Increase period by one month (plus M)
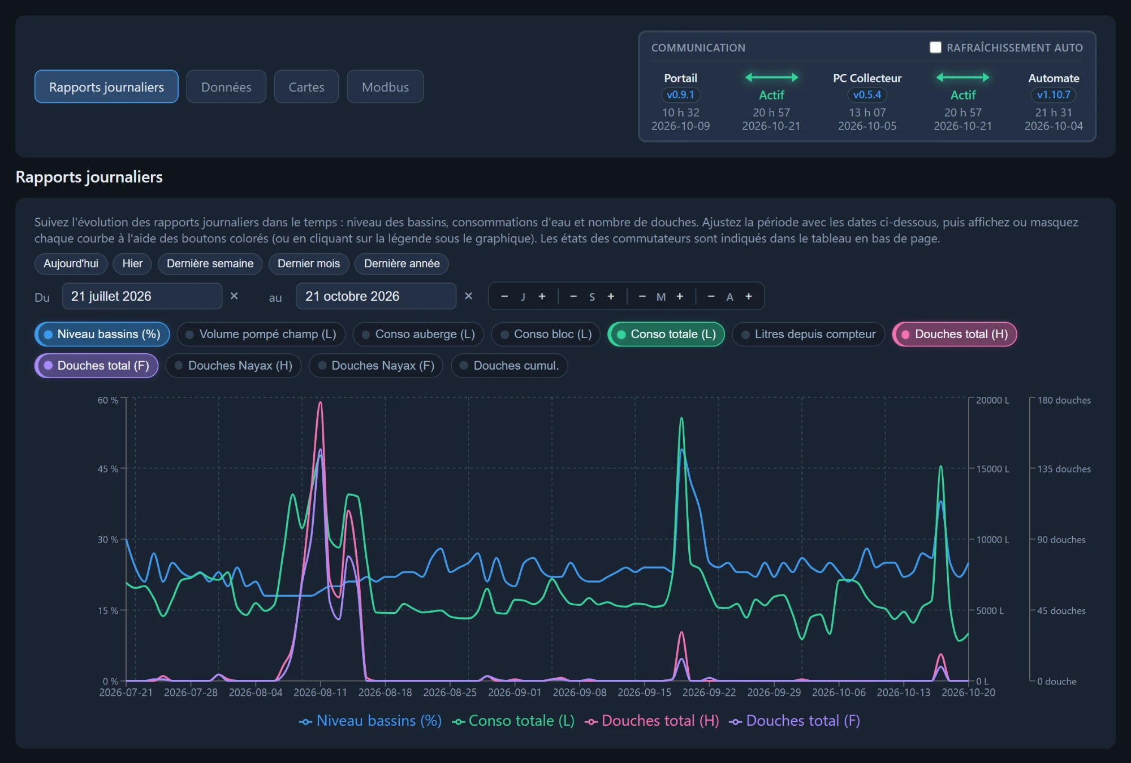Viewport: 1131px width, 763px height. pyautogui.click(x=680, y=297)
